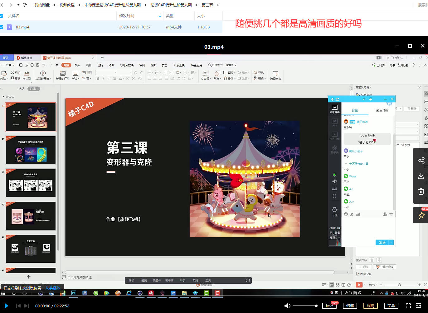Skip to the next video
This screenshot has width=428, height=313.
(27, 306)
